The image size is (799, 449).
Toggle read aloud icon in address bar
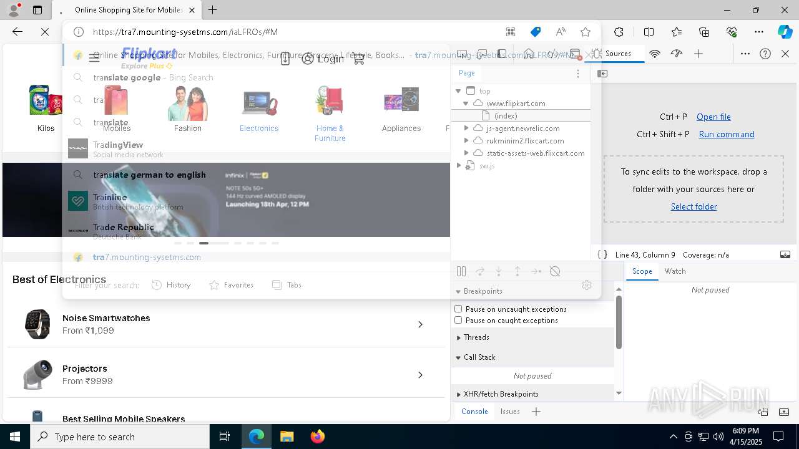[x=561, y=32]
